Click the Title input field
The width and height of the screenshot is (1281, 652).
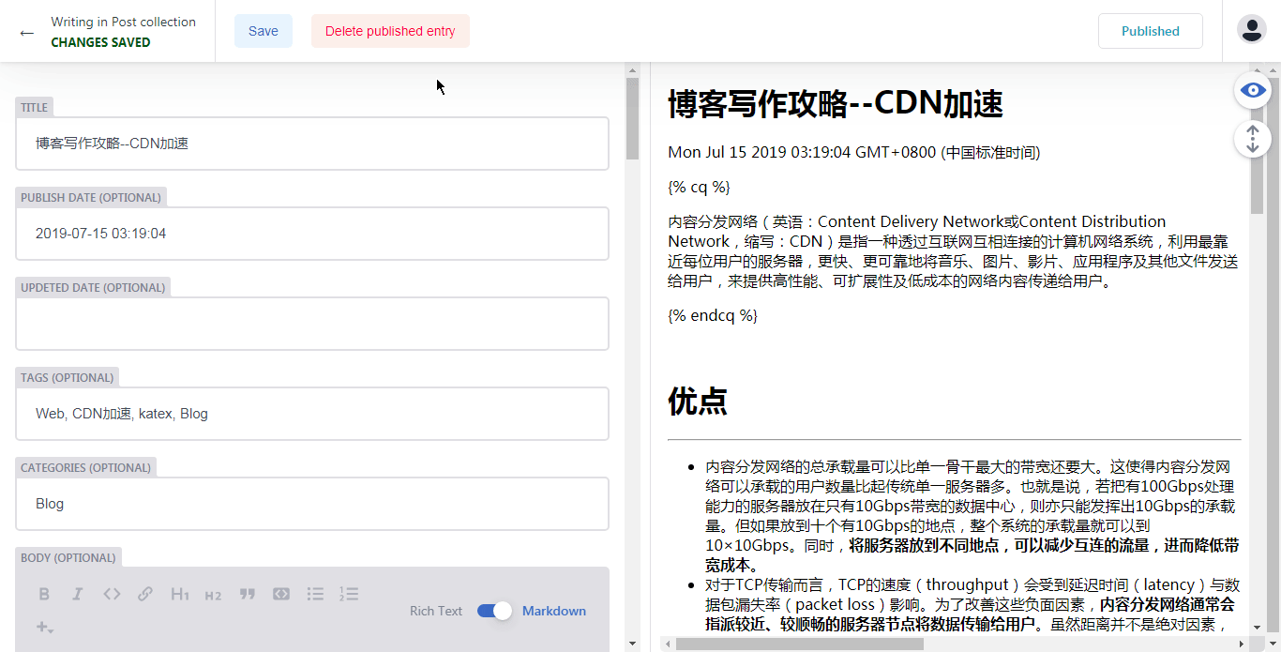point(311,143)
